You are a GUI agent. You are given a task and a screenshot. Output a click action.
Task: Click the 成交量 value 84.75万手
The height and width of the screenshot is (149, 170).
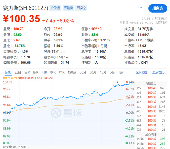[145, 29]
